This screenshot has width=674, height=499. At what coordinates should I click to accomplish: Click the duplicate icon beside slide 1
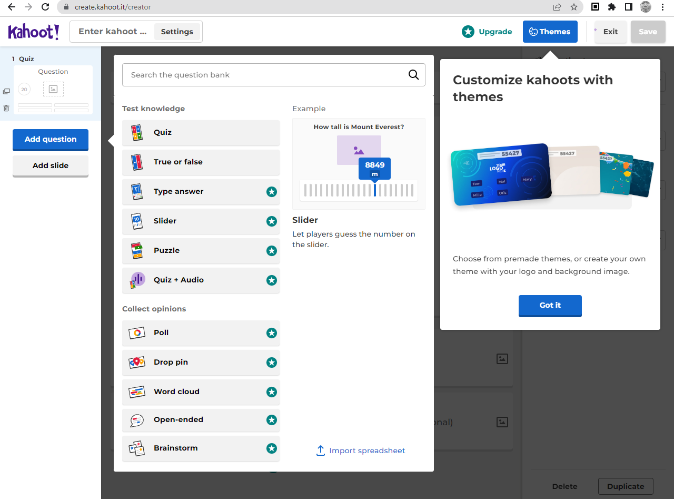click(x=6, y=91)
